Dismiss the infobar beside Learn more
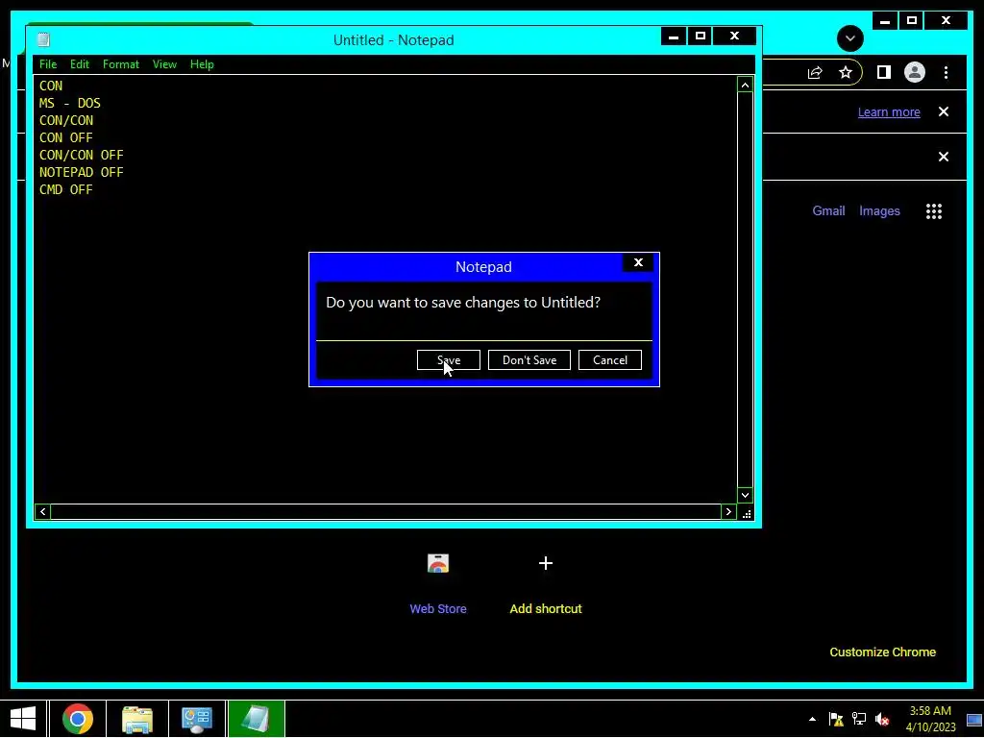Screen dimensions: 984x738 (944, 111)
